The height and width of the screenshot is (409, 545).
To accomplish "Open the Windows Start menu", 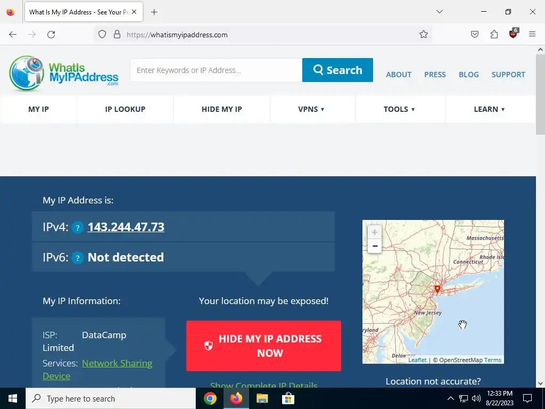I will coord(13,398).
